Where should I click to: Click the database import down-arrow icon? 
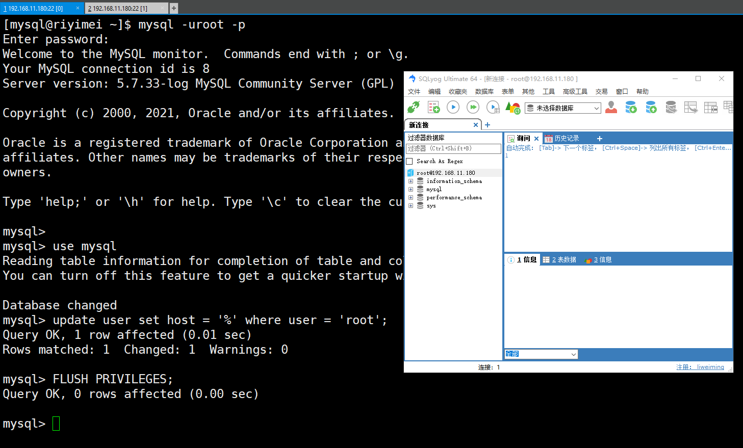(631, 107)
